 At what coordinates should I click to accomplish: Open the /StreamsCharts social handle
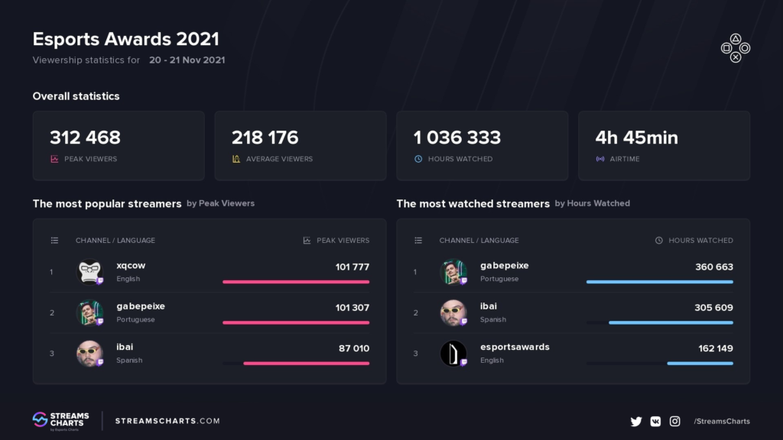pyautogui.click(x=721, y=421)
